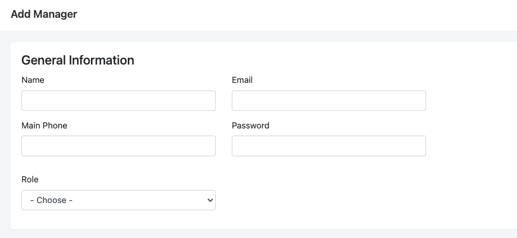Click the Main Phone label
This screenshot has width=517, height=238.
[44, 126]
